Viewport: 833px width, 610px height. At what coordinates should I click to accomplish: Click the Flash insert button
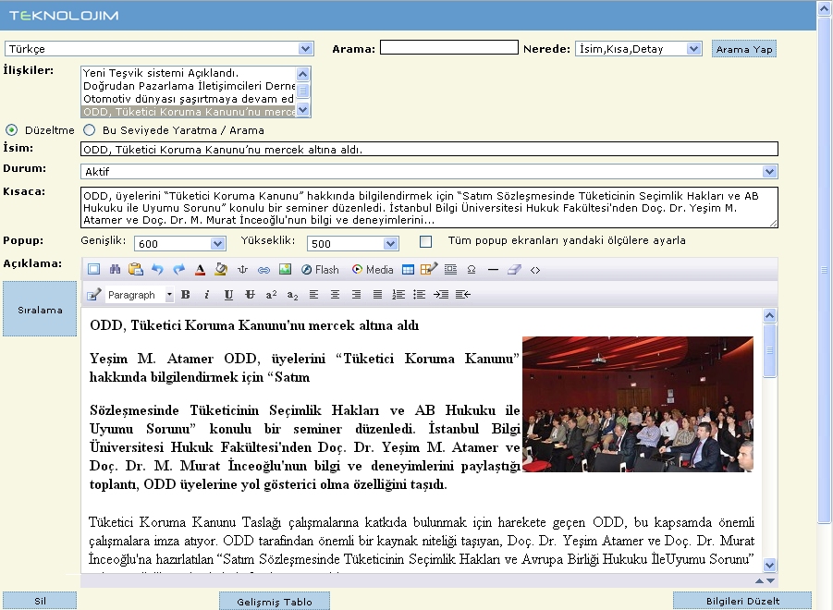point(320,270)
